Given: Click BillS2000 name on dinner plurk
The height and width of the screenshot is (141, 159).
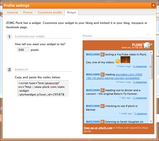Looking at the screenshot, I should 93,90.
